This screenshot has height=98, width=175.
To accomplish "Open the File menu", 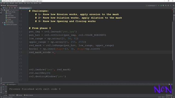I will click(1, 3).
